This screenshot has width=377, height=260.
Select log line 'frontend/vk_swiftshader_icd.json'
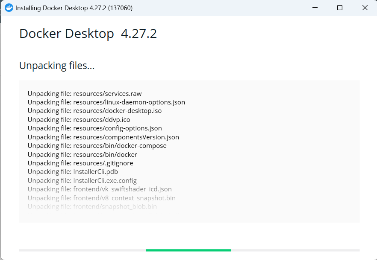[x=100, y=189]
